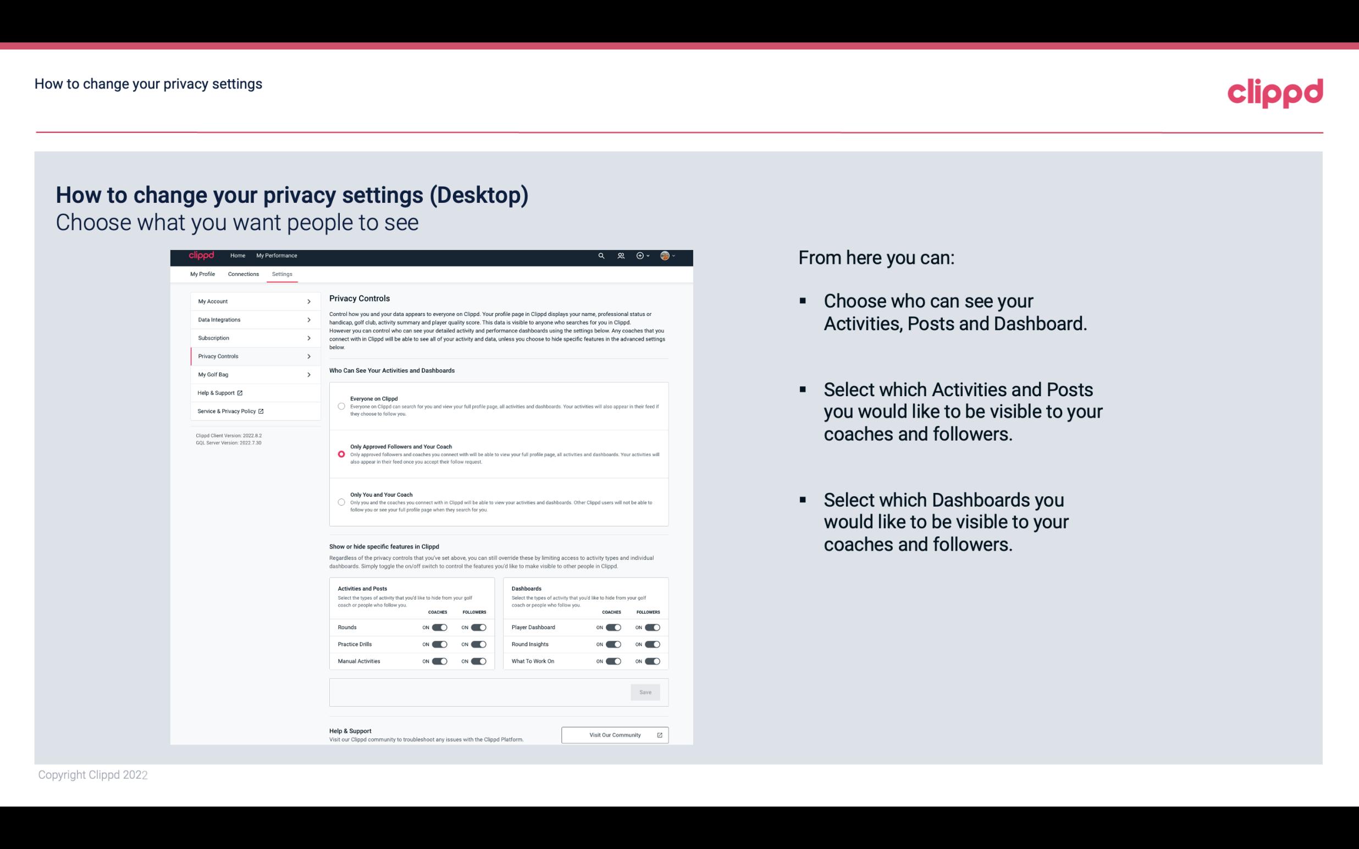Click the Settings tab in profile navigation
The image size is (1359, 849).
(283, 274)
